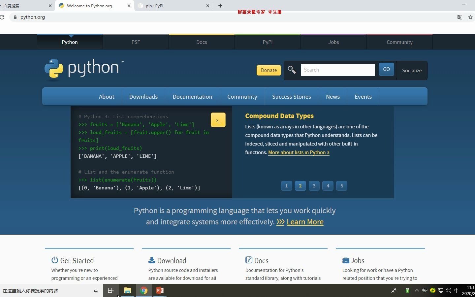
Task: Go to slide 4 of code carousel
Action: click(328, 186)
